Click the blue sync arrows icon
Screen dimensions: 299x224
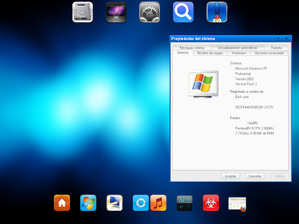(x=141, y=203)
